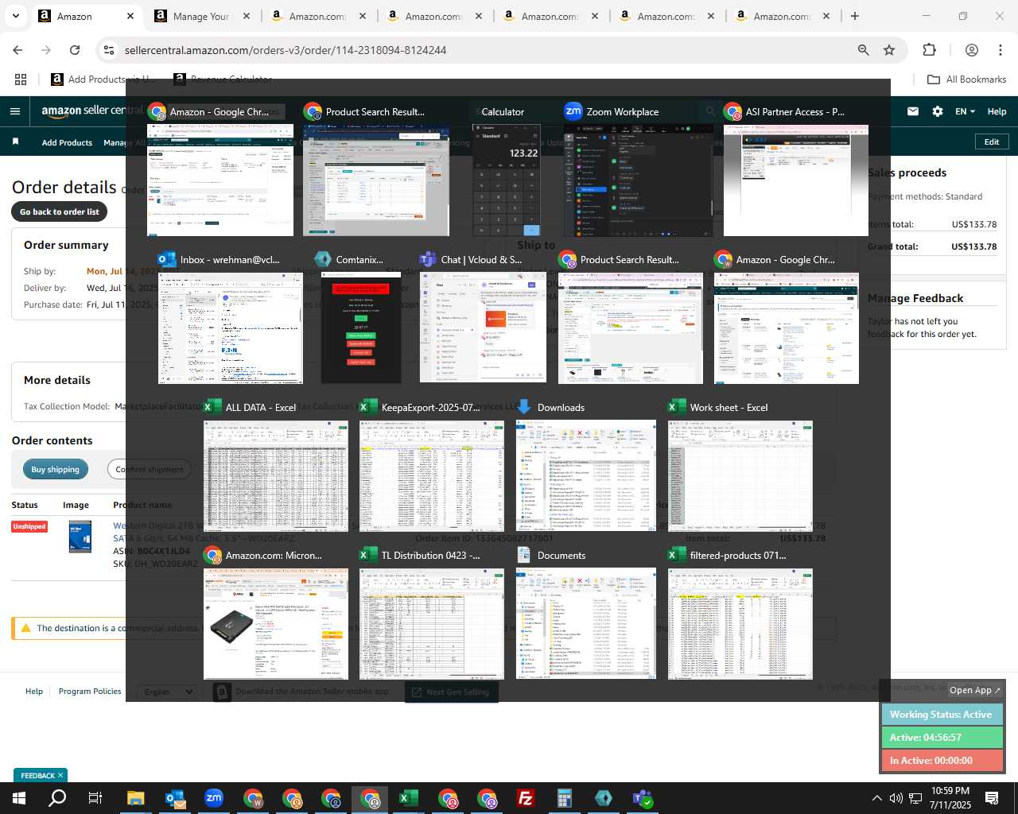Select first Product Search Result Chrome window
The image size is (1018, 814).
(x=376, y=180)
